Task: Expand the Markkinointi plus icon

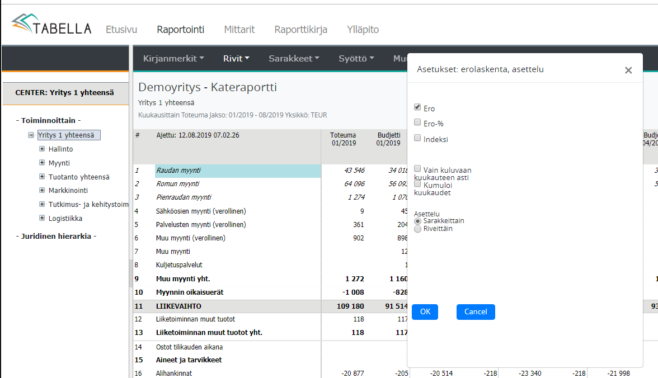Action: tap(42, 191)
